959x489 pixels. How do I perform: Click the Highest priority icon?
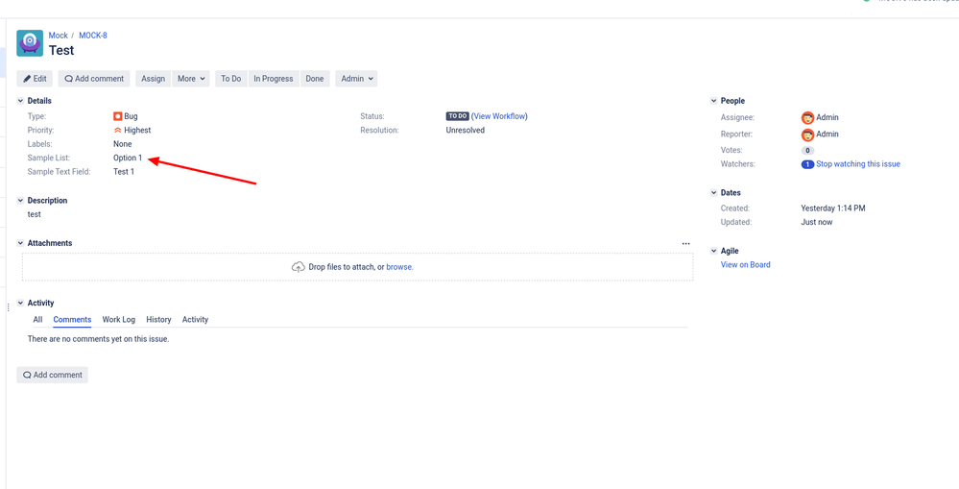(117, 131)
